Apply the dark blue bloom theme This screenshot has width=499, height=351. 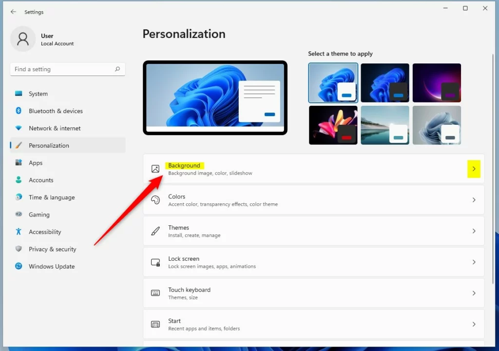tap(385, 83)
